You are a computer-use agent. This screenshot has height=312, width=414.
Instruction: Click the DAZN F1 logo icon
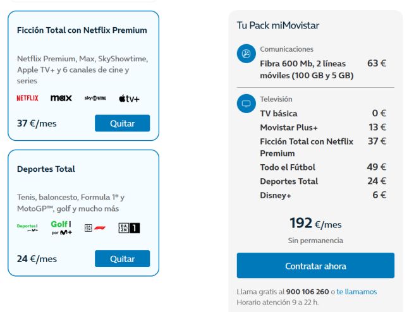click(x=95, y=228)
